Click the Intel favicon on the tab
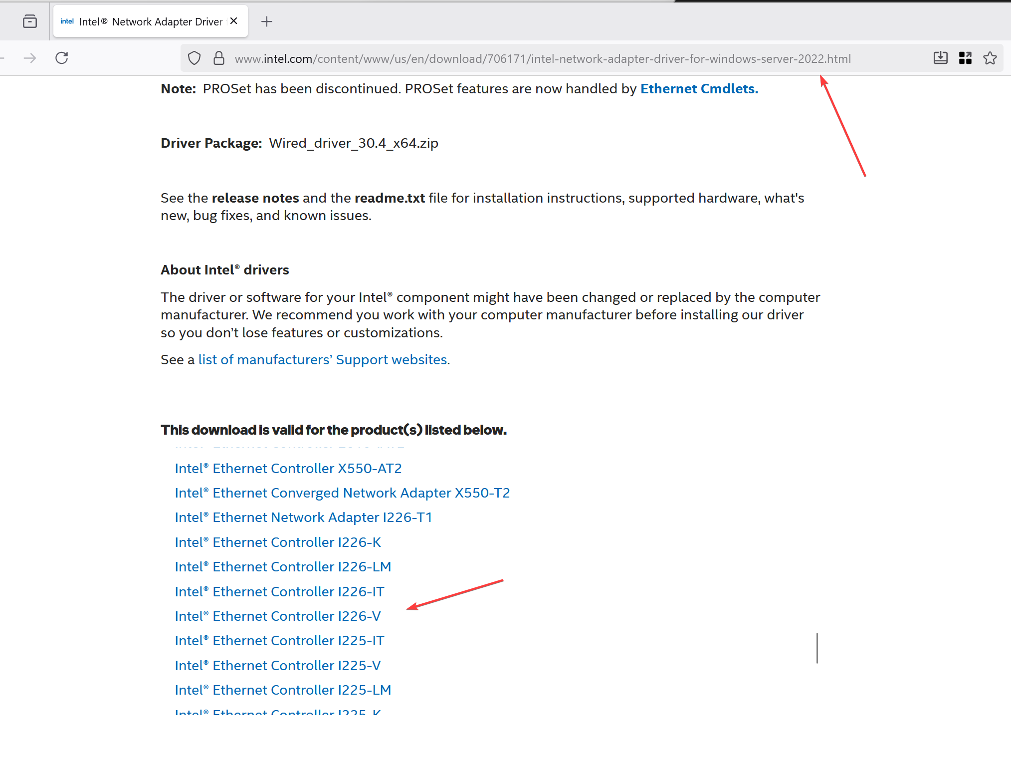This screenshot has height=771, width=1011. pyautogui.click(x=67, y=21)
